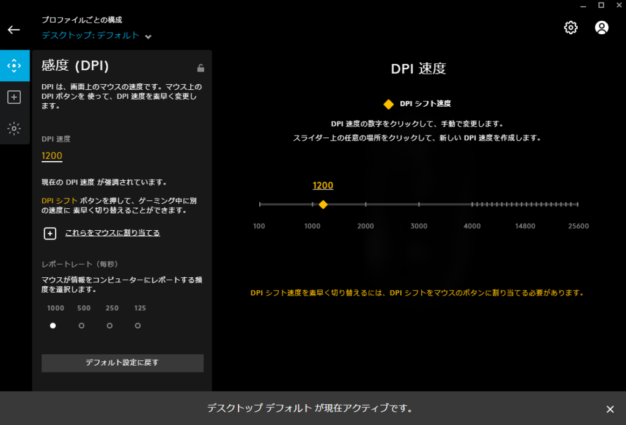Open the lighting settings tab icon
This screenshot has width=626, height=425.
pos(15,128)
